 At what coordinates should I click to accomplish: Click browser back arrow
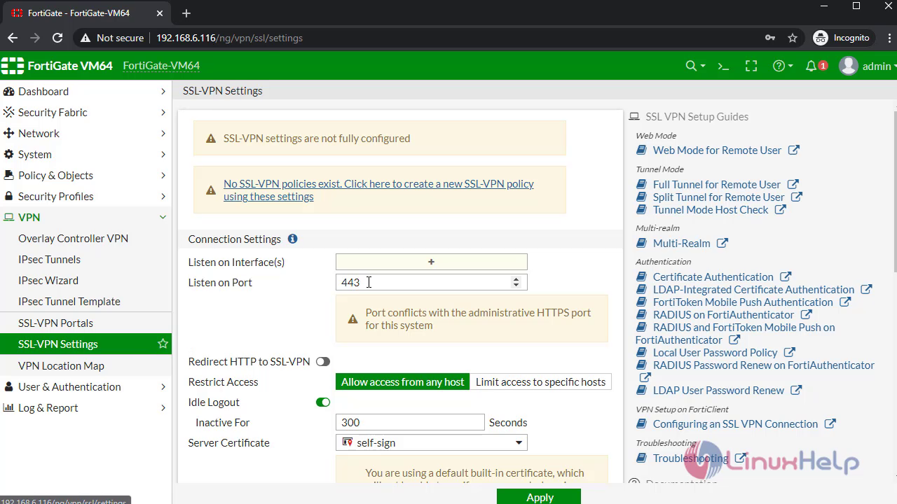pyautogui.click(x=13, y=38)
